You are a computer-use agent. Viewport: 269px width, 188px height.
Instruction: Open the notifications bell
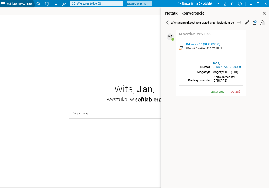(x=232, y=3)
